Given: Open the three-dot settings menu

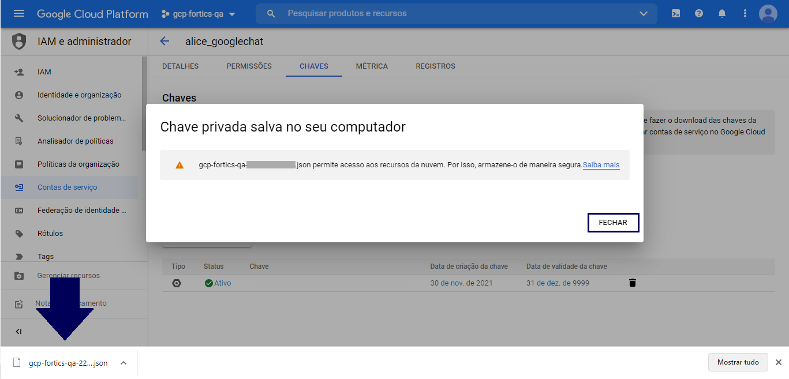Looking at the screenshot, I should coord(745,14).
